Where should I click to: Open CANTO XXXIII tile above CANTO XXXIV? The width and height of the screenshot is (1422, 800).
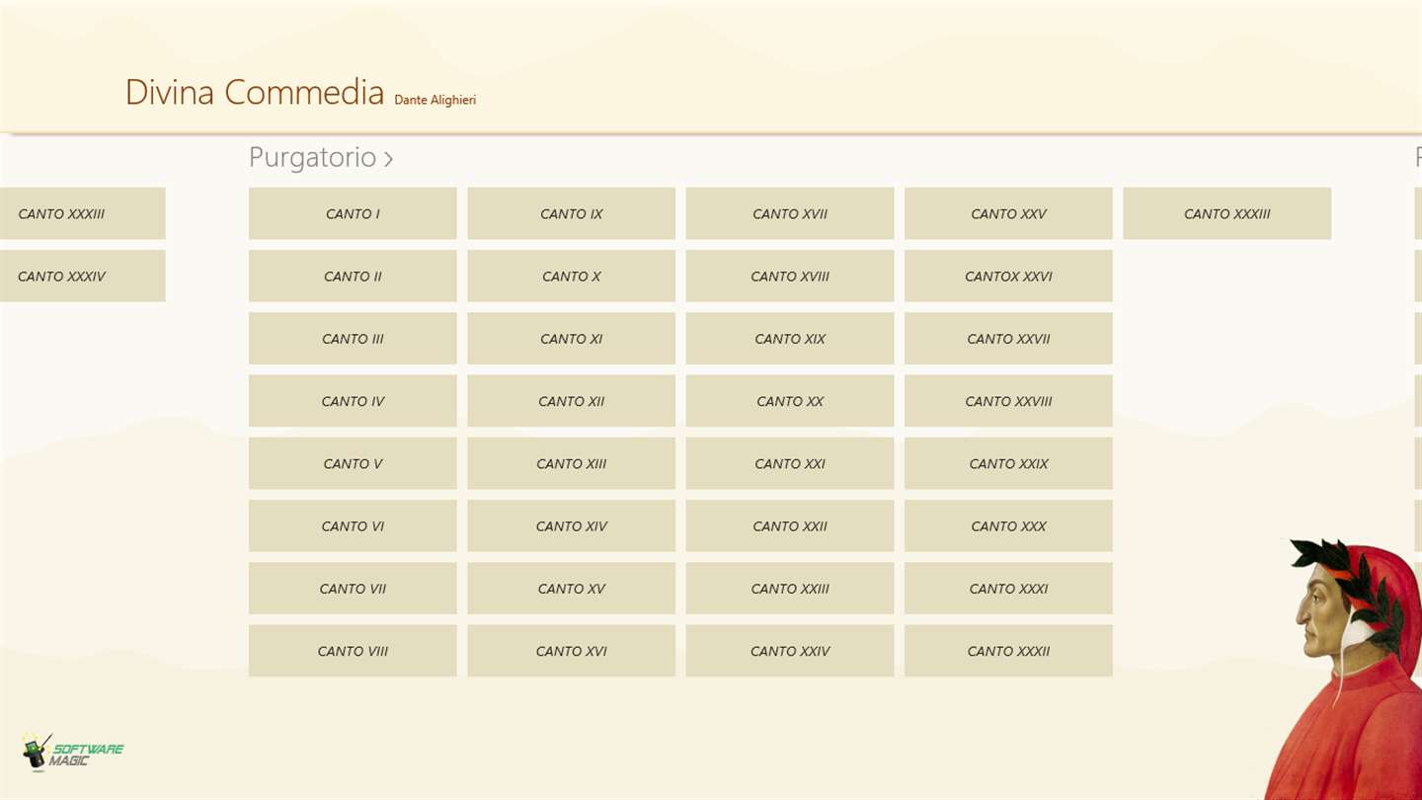point(82,213)
